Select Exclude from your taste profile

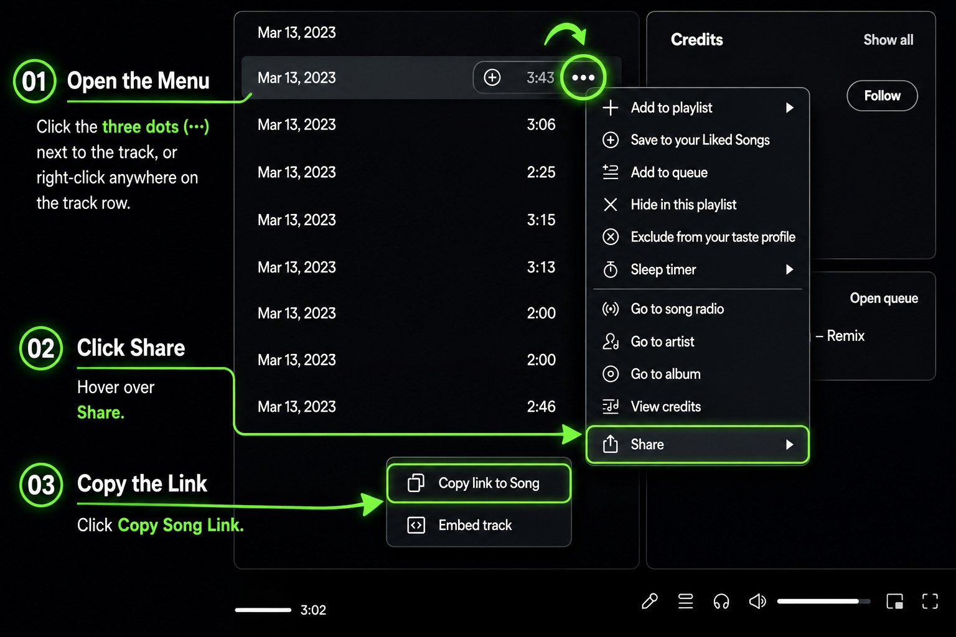click(698, 237)
